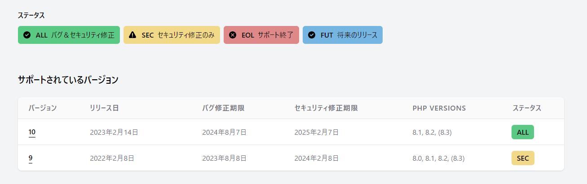Click the 2023年2月14日 release date cell

point(114,132)
